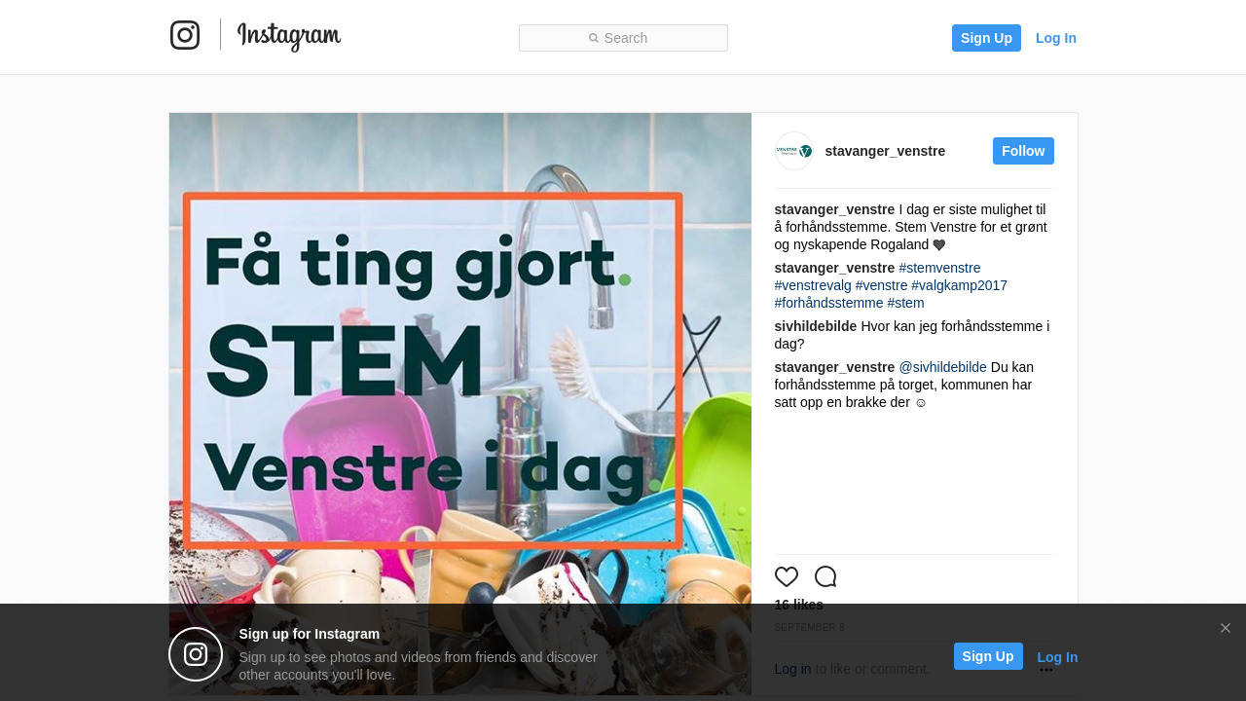
Task: Select the round Instagram icon in the bottom banner
Action: pyautogui.click(x=196, y=654)
